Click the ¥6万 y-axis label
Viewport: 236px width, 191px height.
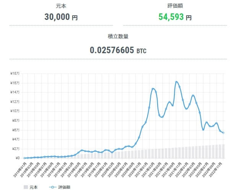(x=16, y=130)
